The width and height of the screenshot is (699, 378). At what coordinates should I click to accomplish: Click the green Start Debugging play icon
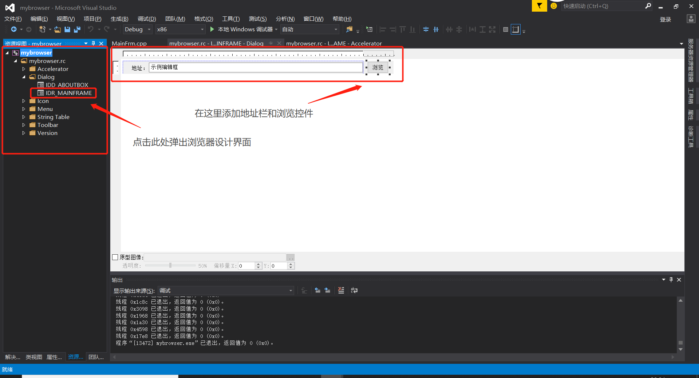tap(212, 29)
